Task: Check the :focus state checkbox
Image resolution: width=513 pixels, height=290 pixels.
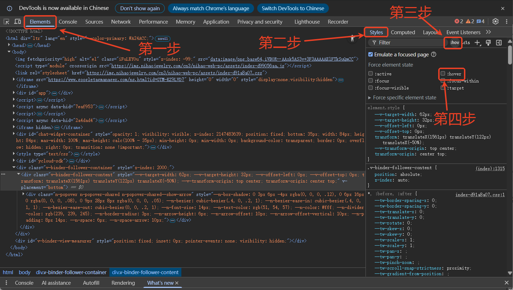Action: tap(370, 81)
